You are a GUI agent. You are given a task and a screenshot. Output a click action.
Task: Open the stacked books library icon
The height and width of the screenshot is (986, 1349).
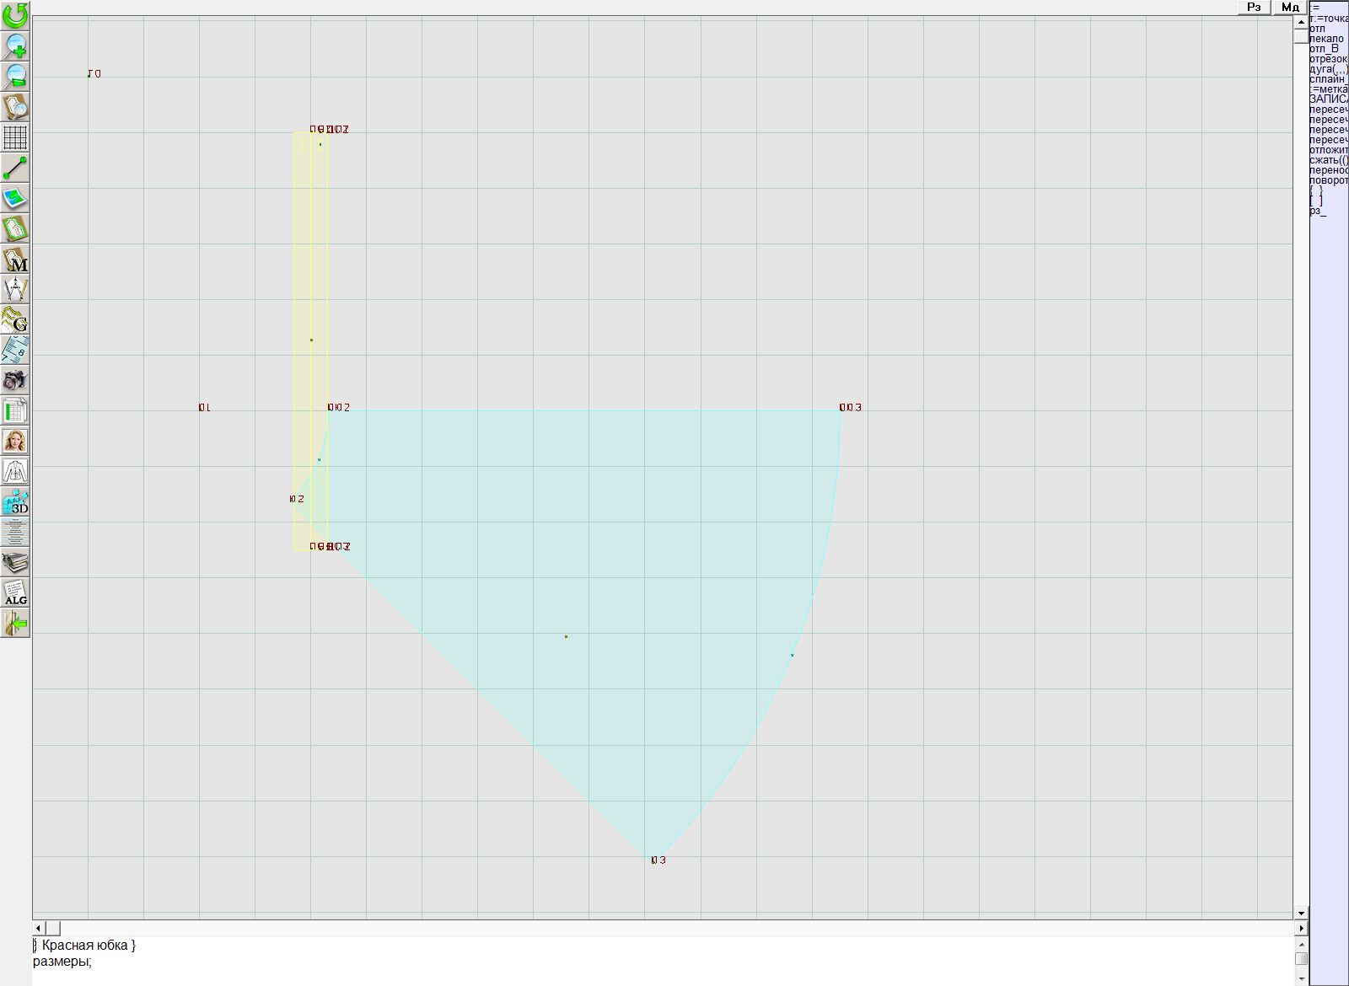click(15, 562)
